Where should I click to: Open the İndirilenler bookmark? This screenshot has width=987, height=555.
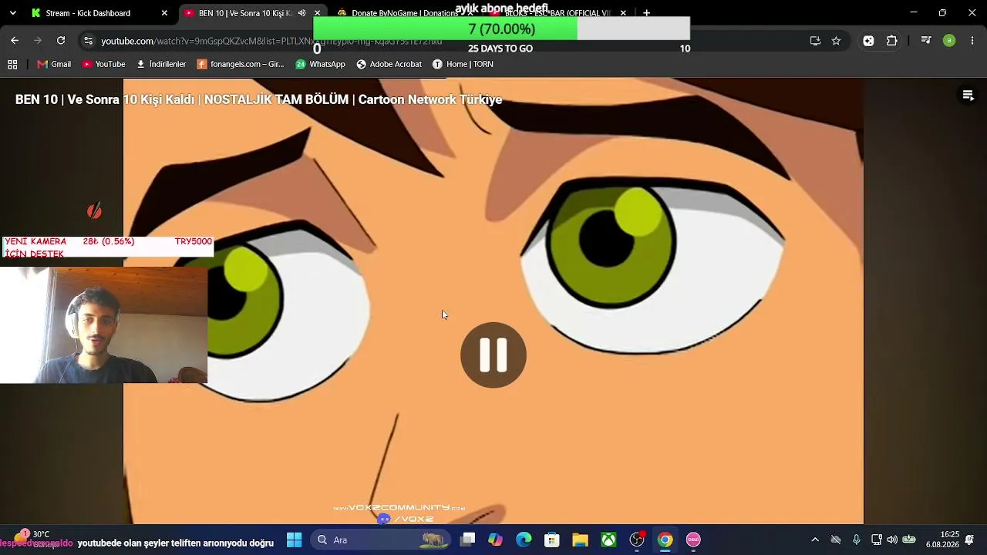(x=161, y=64)
